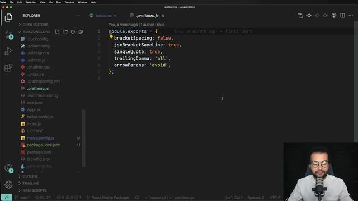The image size is (358, 201).
Task: Start React Native Packager from status bar
Action: (108, 198)
